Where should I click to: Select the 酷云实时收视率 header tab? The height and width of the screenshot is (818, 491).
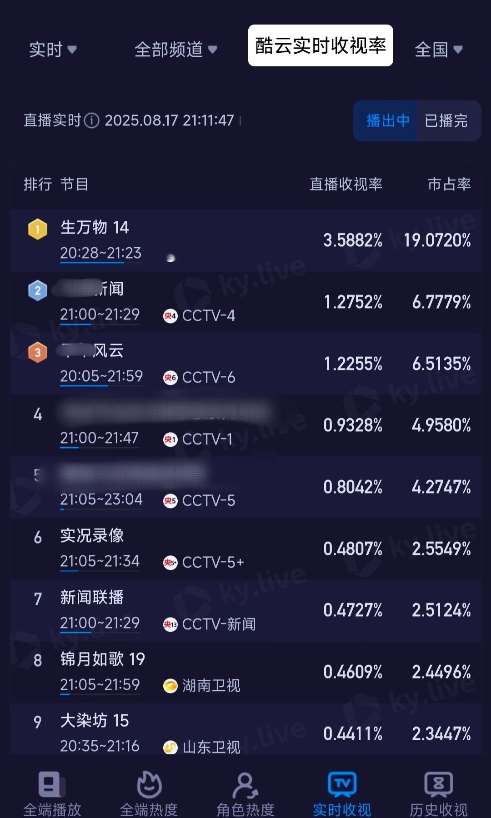pos(321,45)
